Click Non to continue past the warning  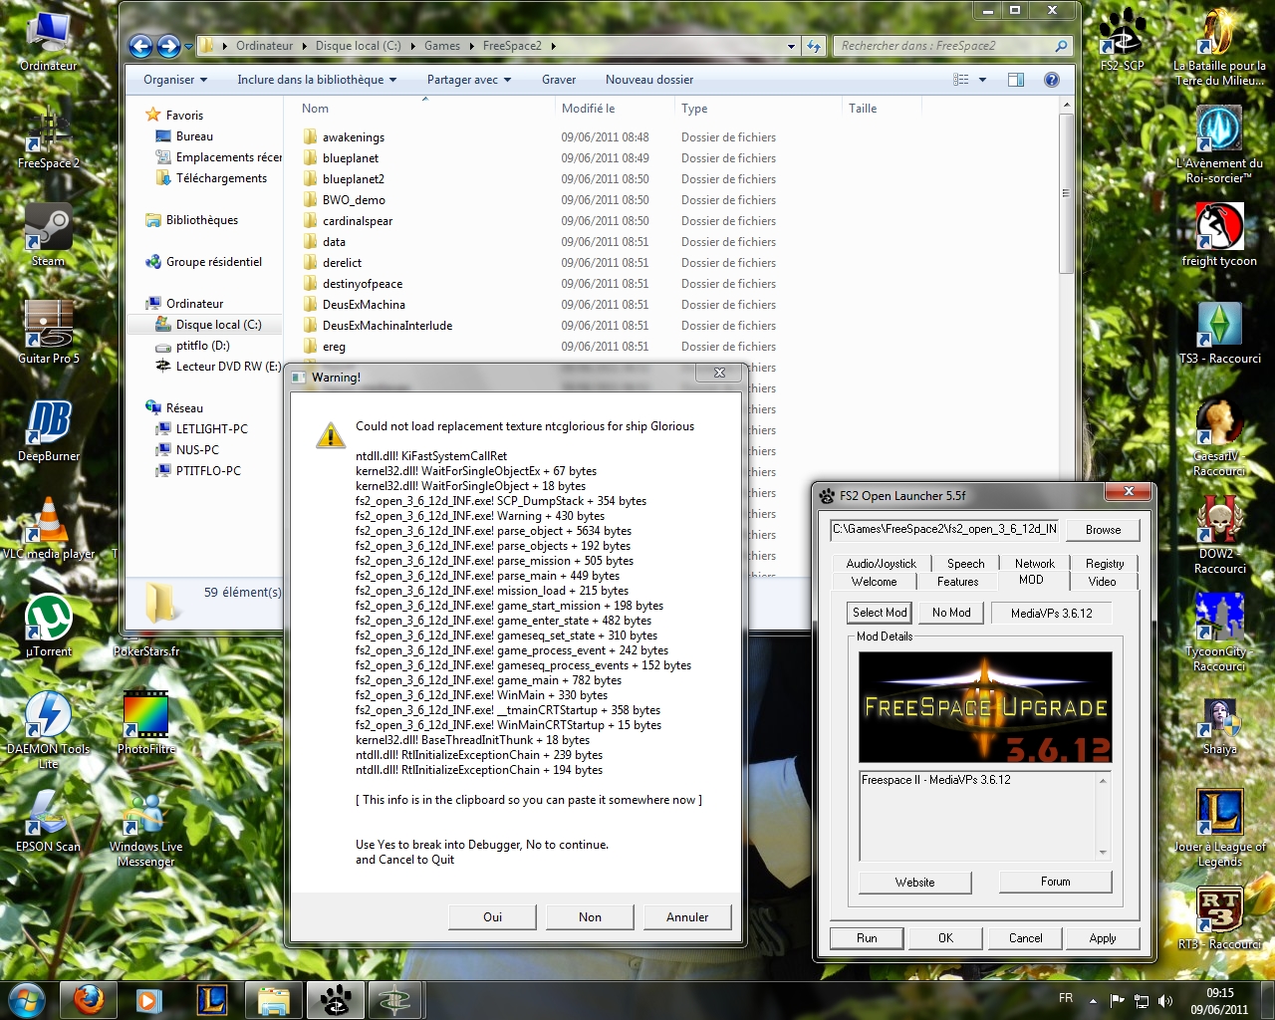[590, 917]
